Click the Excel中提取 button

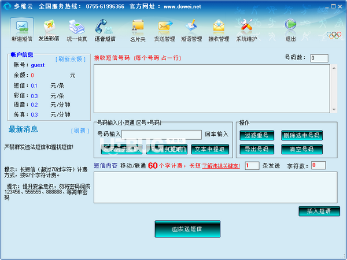point(167,149)
